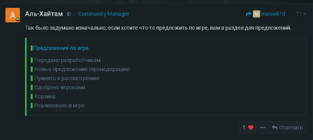Show who liked via the "1" count
This screenshot has width=313, height=140.
point(244,128)
